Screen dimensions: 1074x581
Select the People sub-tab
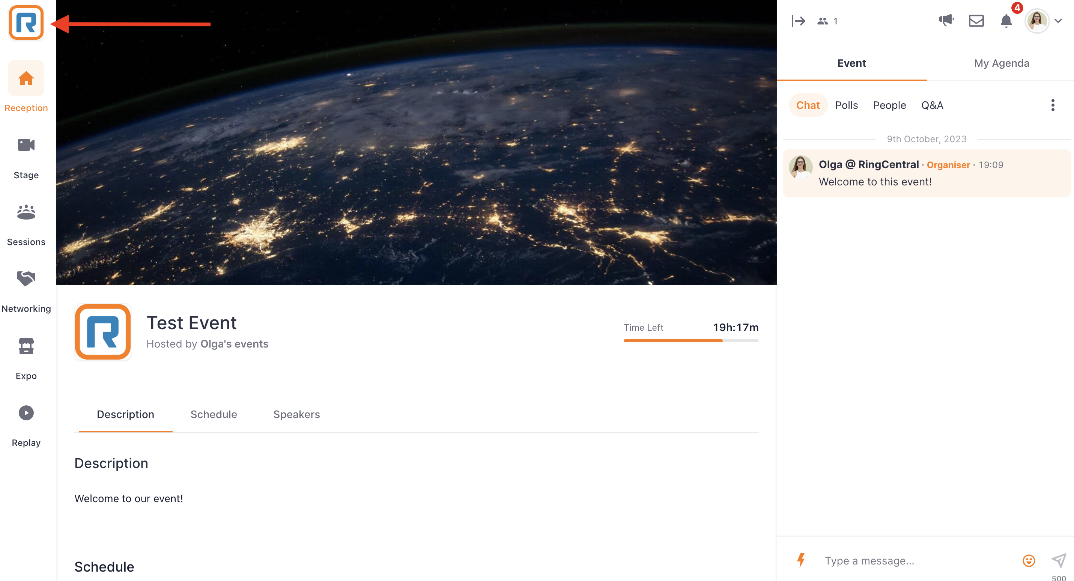(889, 105)
